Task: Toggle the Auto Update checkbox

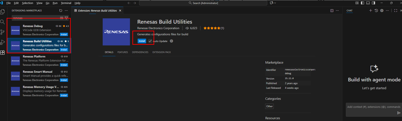Action: 150,41
